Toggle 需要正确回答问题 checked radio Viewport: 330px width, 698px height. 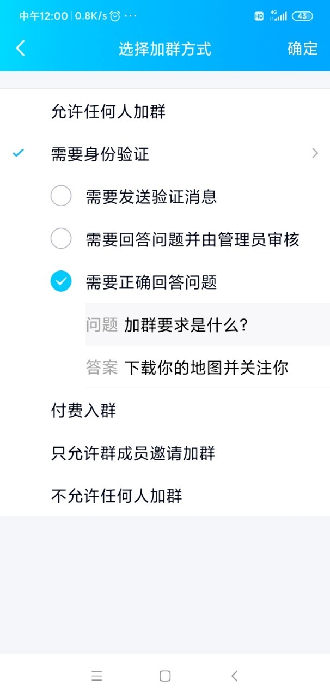(x=61, y=281)
